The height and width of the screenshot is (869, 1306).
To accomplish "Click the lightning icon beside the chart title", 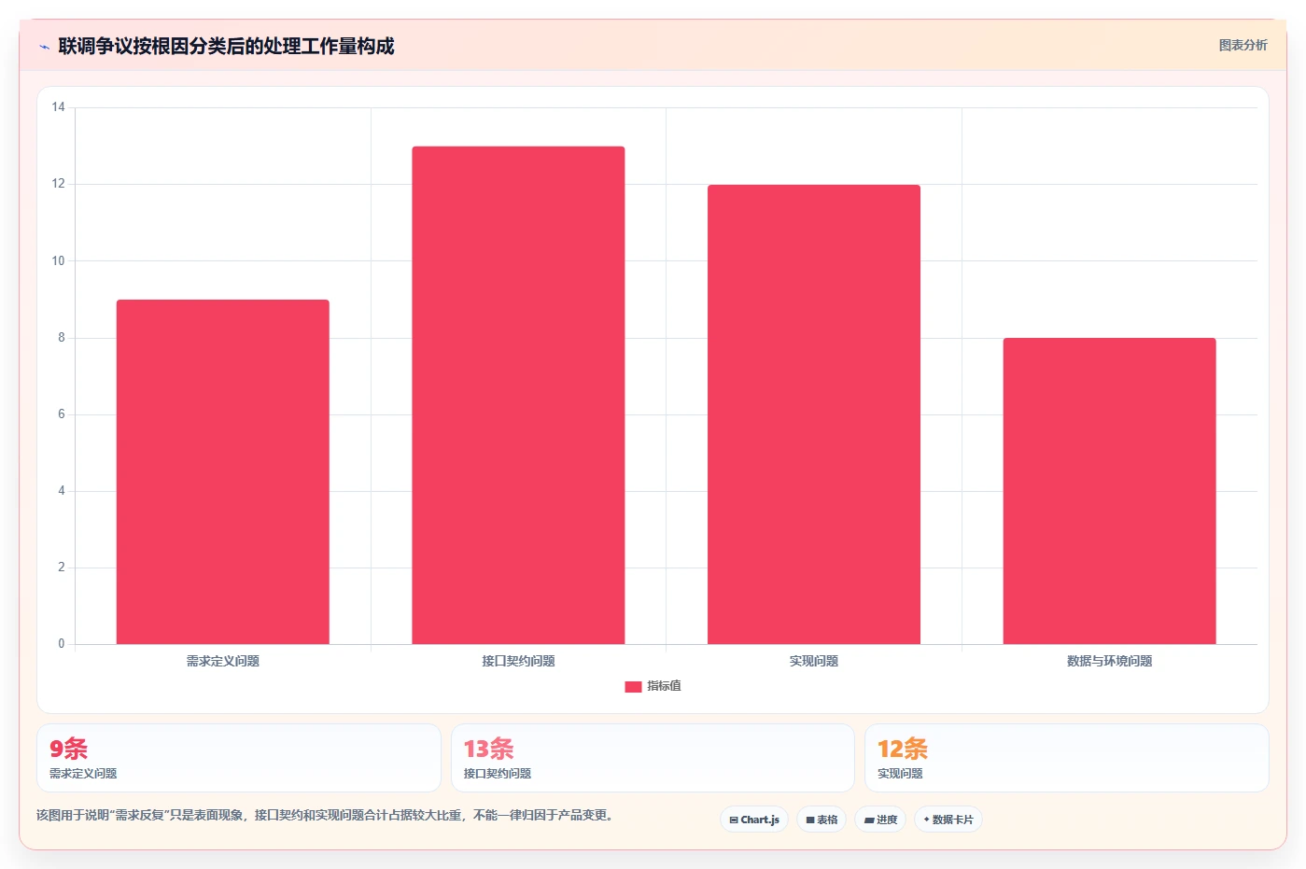I will 44,47.
